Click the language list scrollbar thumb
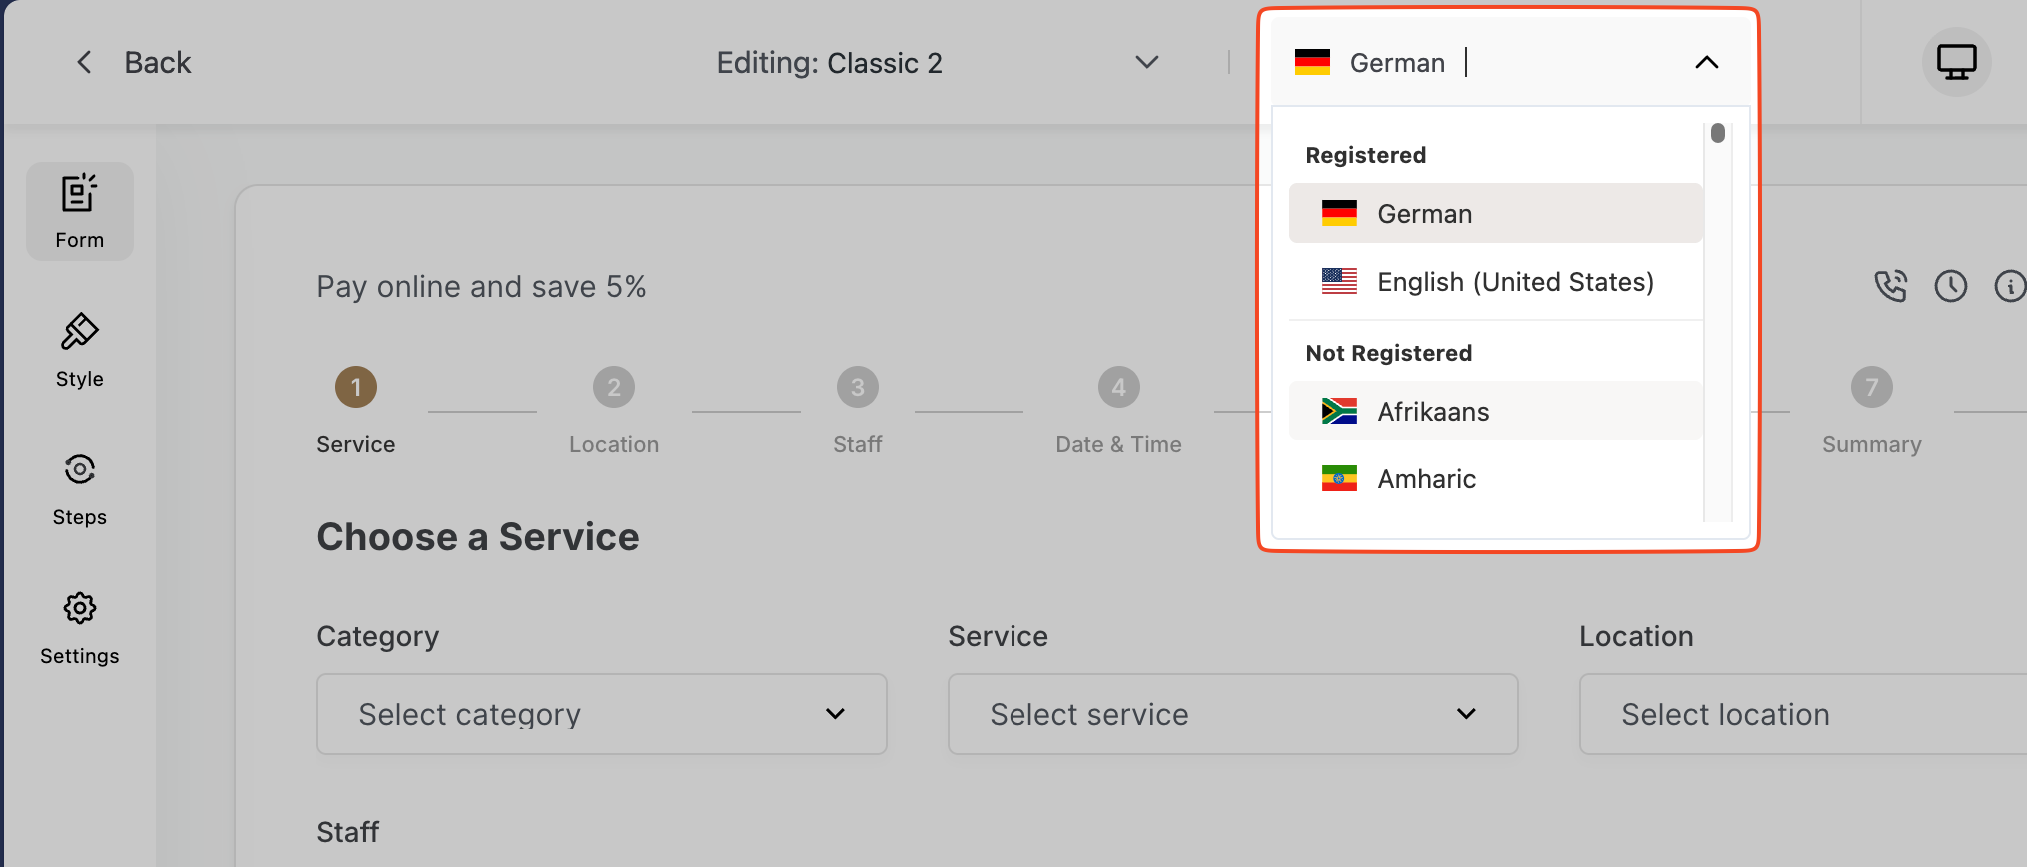The height and width of the screenshot is (867, 2027). pos(1718,133)
